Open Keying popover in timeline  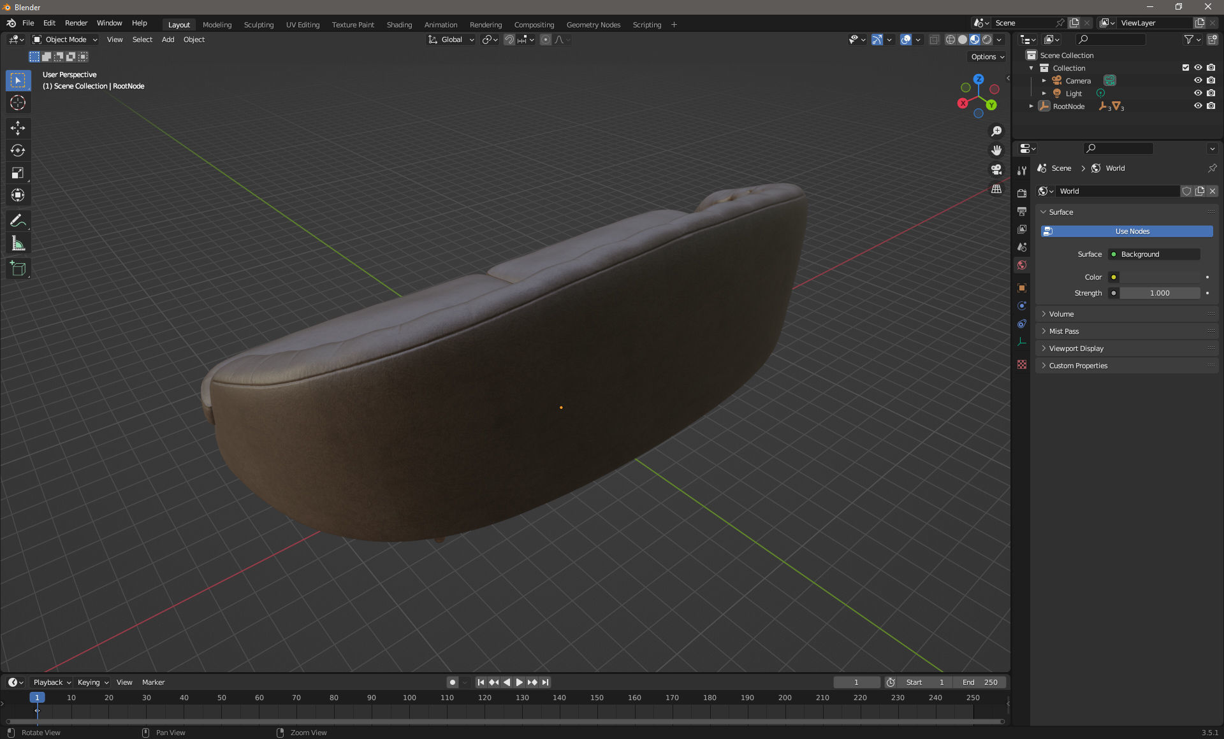pyautogui.click(x=92, y=682)
